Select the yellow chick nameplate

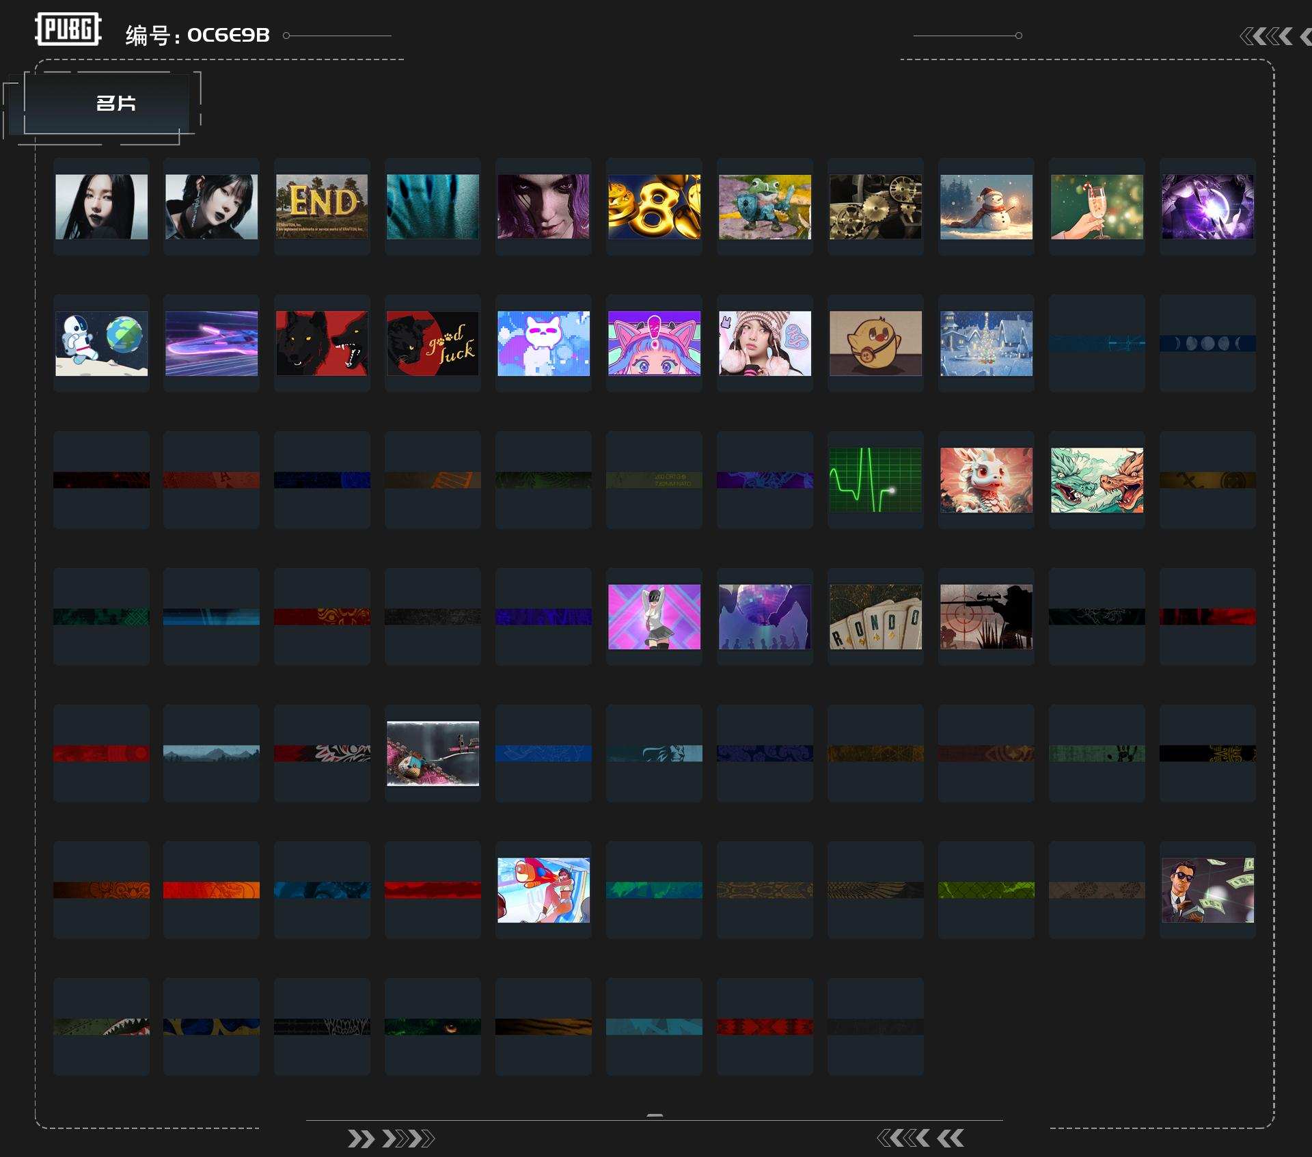pos(875,343)
